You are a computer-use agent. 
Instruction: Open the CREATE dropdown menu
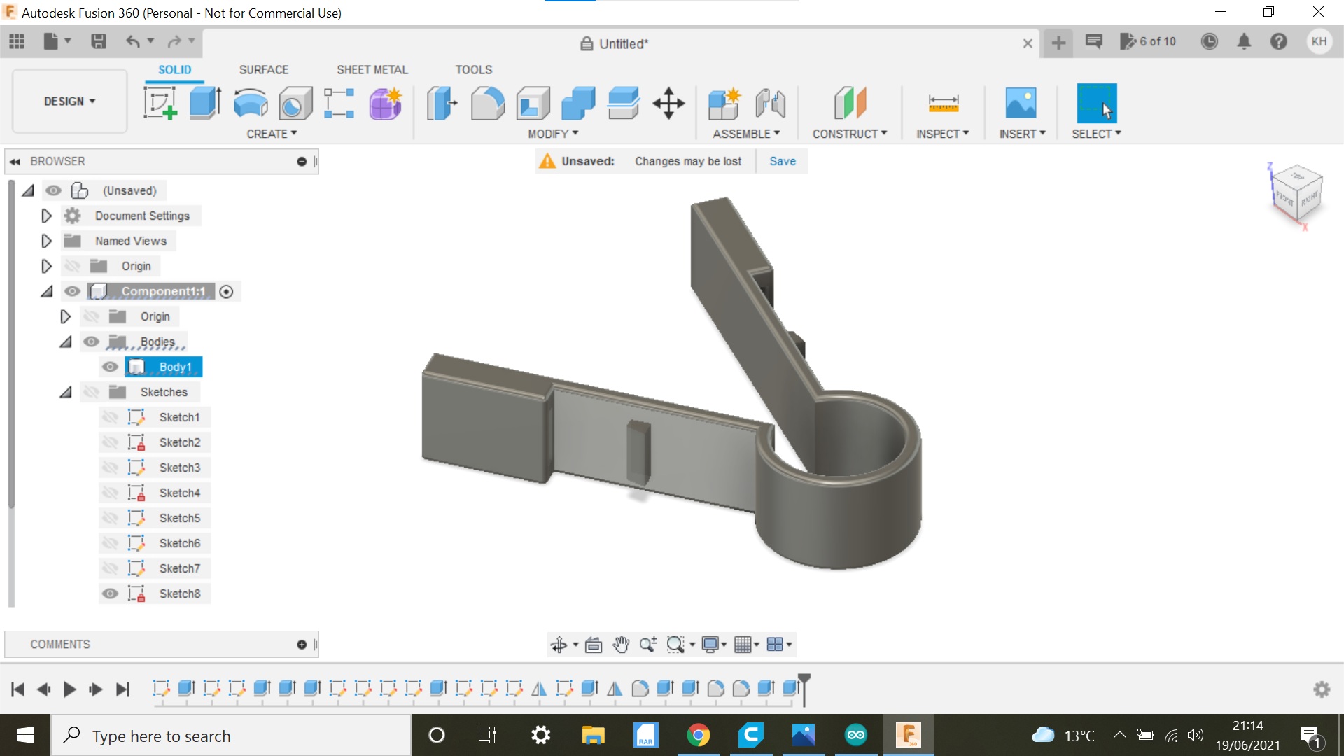(272, 134)
